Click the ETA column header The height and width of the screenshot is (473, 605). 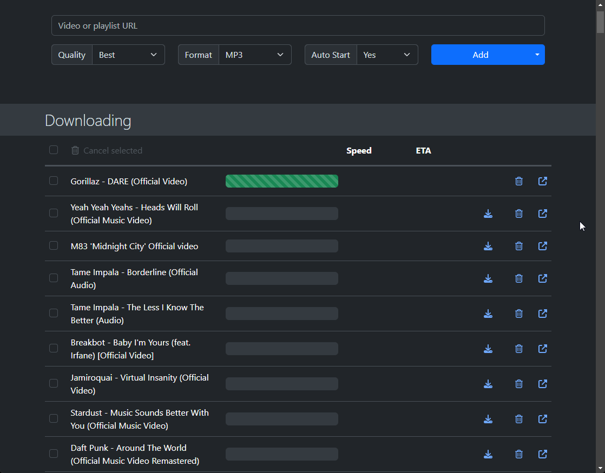pyautogui.click(x=423, y=150)
